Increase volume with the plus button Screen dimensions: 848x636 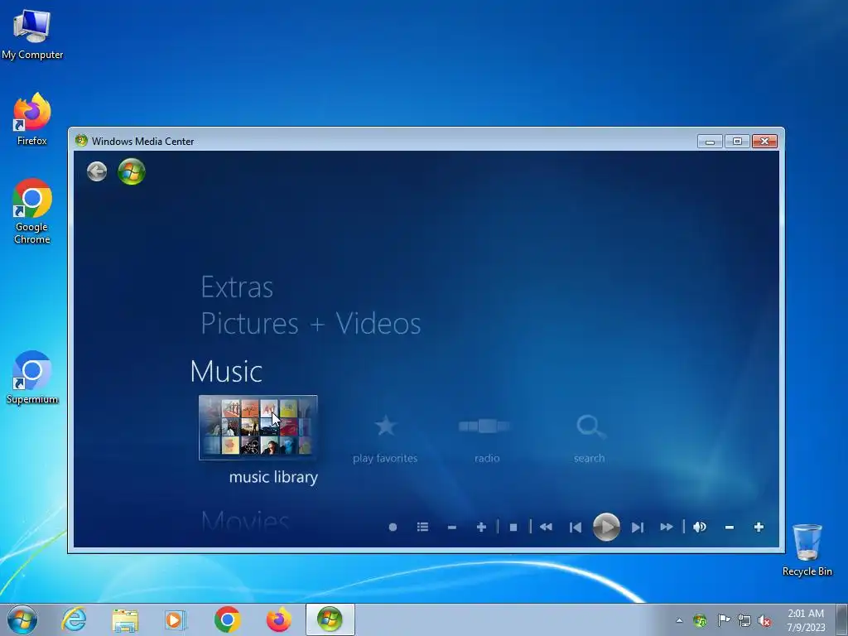pos(759,527)
